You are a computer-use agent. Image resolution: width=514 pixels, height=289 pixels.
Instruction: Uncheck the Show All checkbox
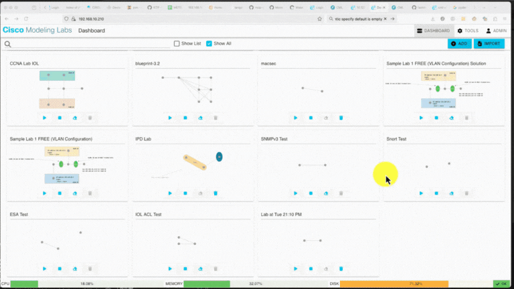pyautogui.click(x=209, y=43)
